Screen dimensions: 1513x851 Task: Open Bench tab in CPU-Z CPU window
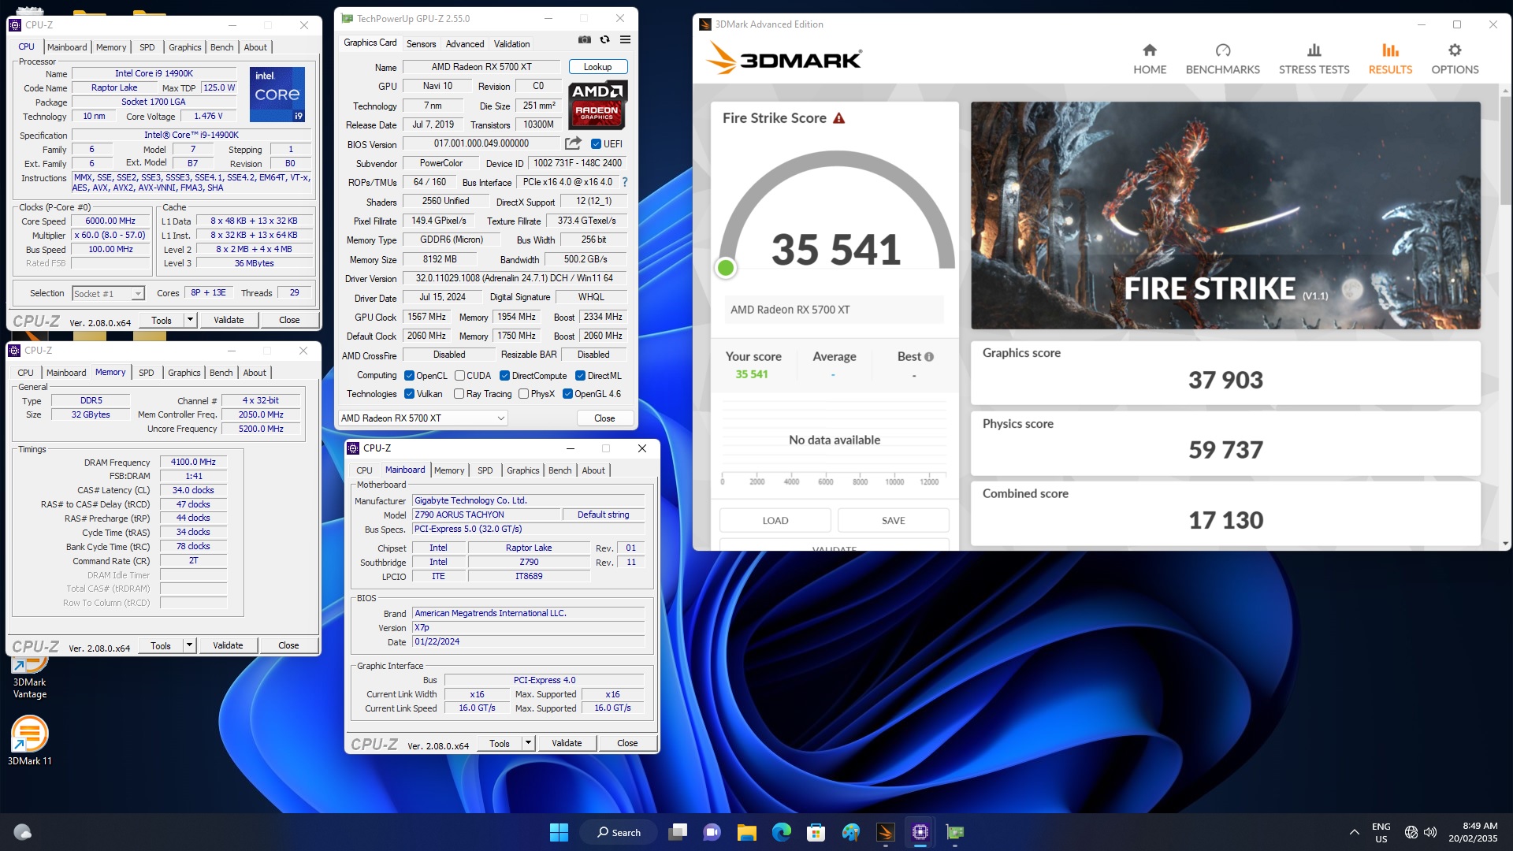(x=222, y=47)
